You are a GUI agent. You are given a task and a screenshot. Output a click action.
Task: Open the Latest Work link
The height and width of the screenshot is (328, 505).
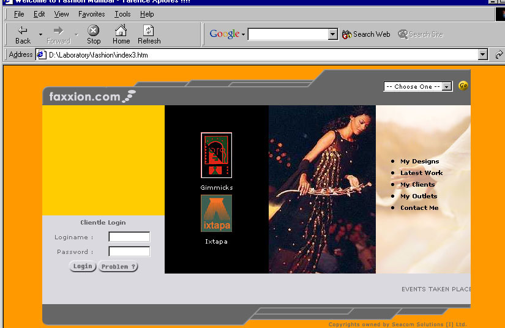(x=421, y=173)
